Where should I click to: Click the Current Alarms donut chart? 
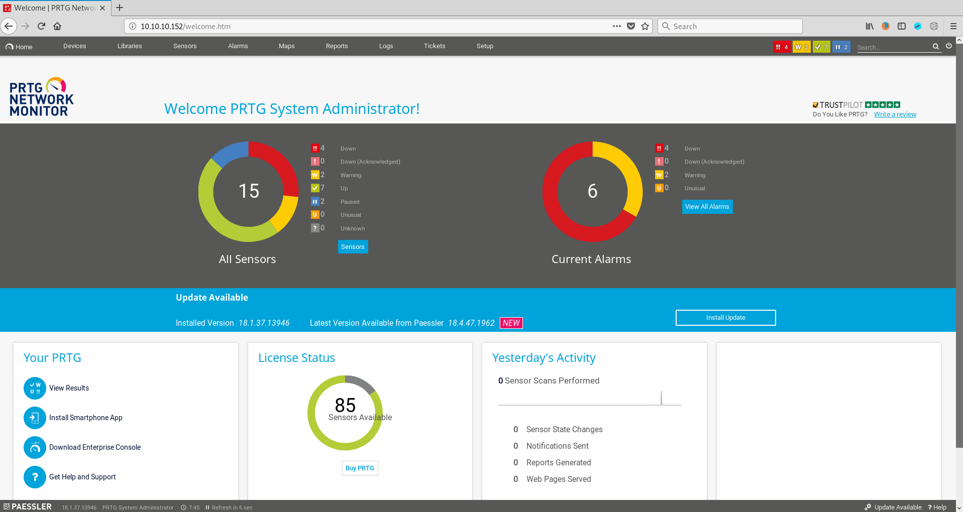(x=592, y=192)
